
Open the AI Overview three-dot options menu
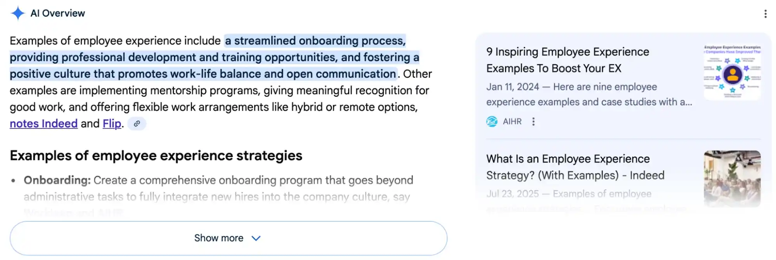coord(765,14)
